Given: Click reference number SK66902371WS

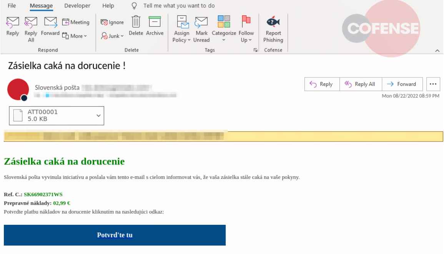Looking at the screenshot, I should tap(43, 194).
